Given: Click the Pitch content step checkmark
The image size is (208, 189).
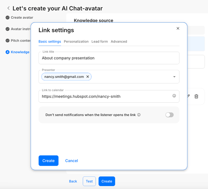Looking at the screenshot, I should (7, 41).
